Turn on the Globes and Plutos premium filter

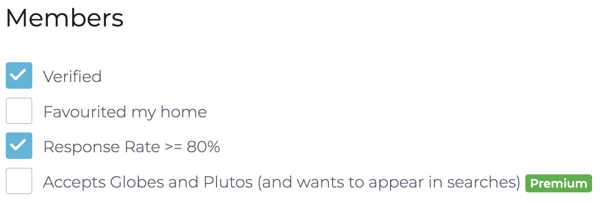pos(19,181)
